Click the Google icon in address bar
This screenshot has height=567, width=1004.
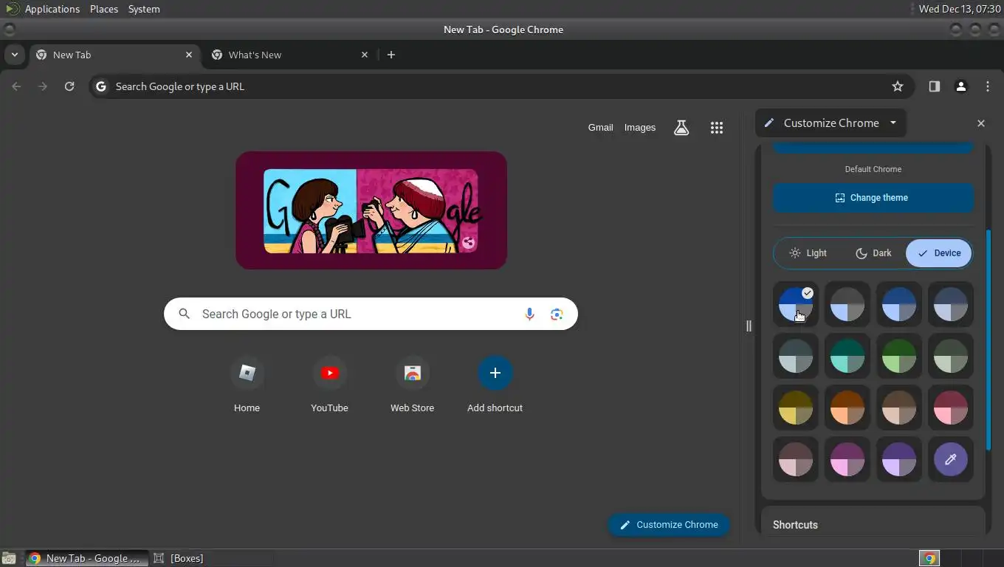pos(101,86)
